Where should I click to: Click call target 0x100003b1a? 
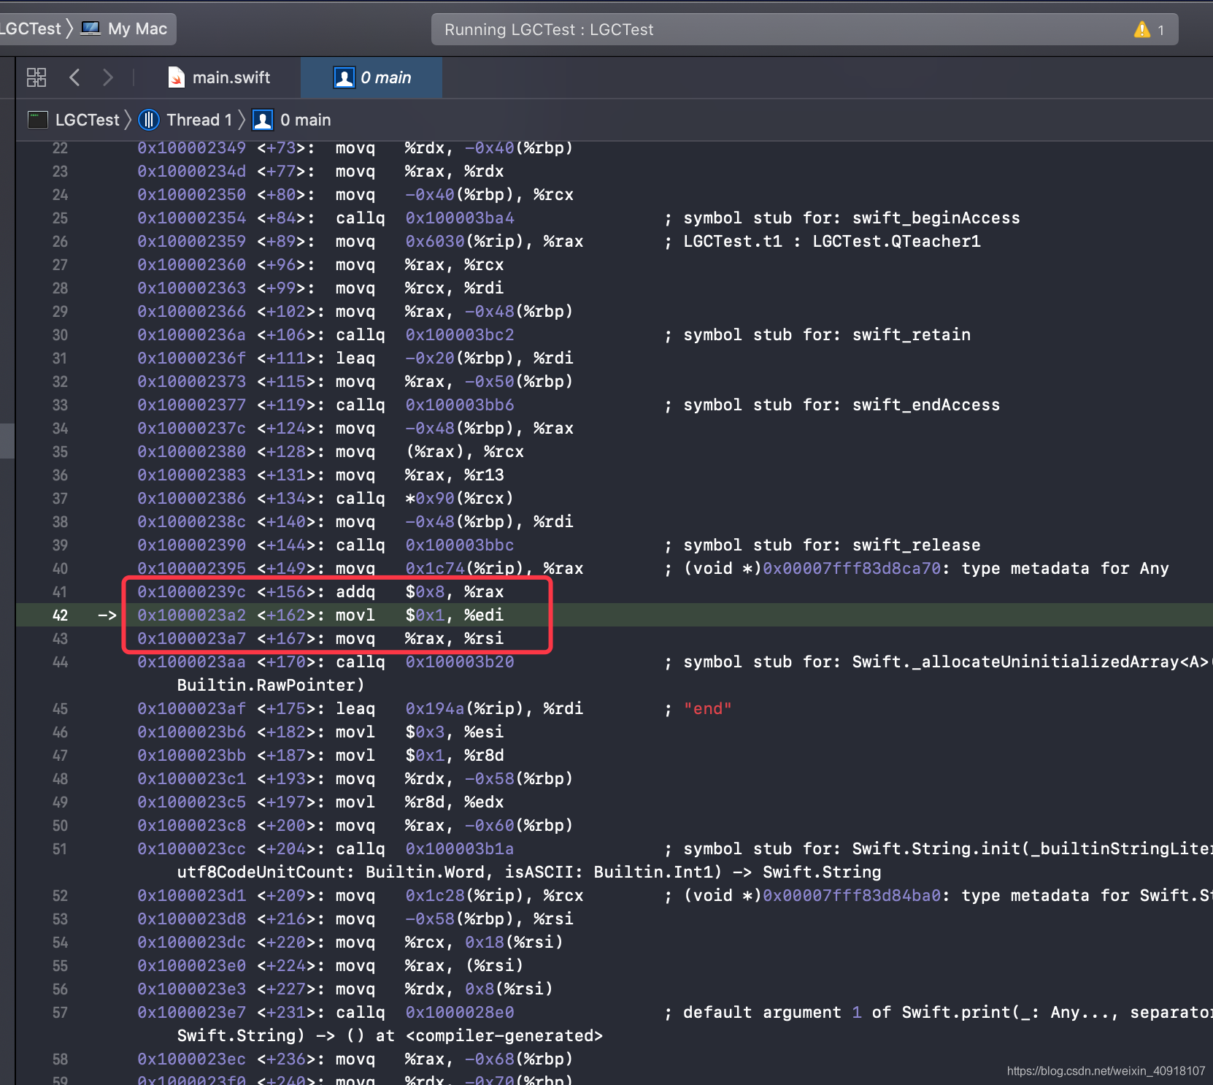click(460, 849)
